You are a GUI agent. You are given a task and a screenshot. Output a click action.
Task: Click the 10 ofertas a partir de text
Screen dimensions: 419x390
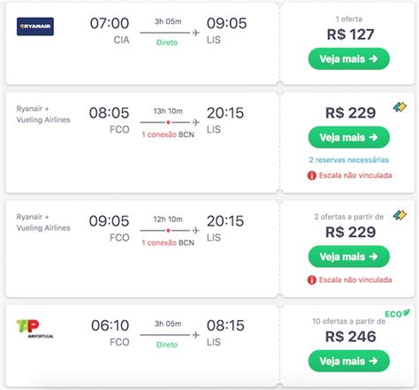[x=349, y=321]
